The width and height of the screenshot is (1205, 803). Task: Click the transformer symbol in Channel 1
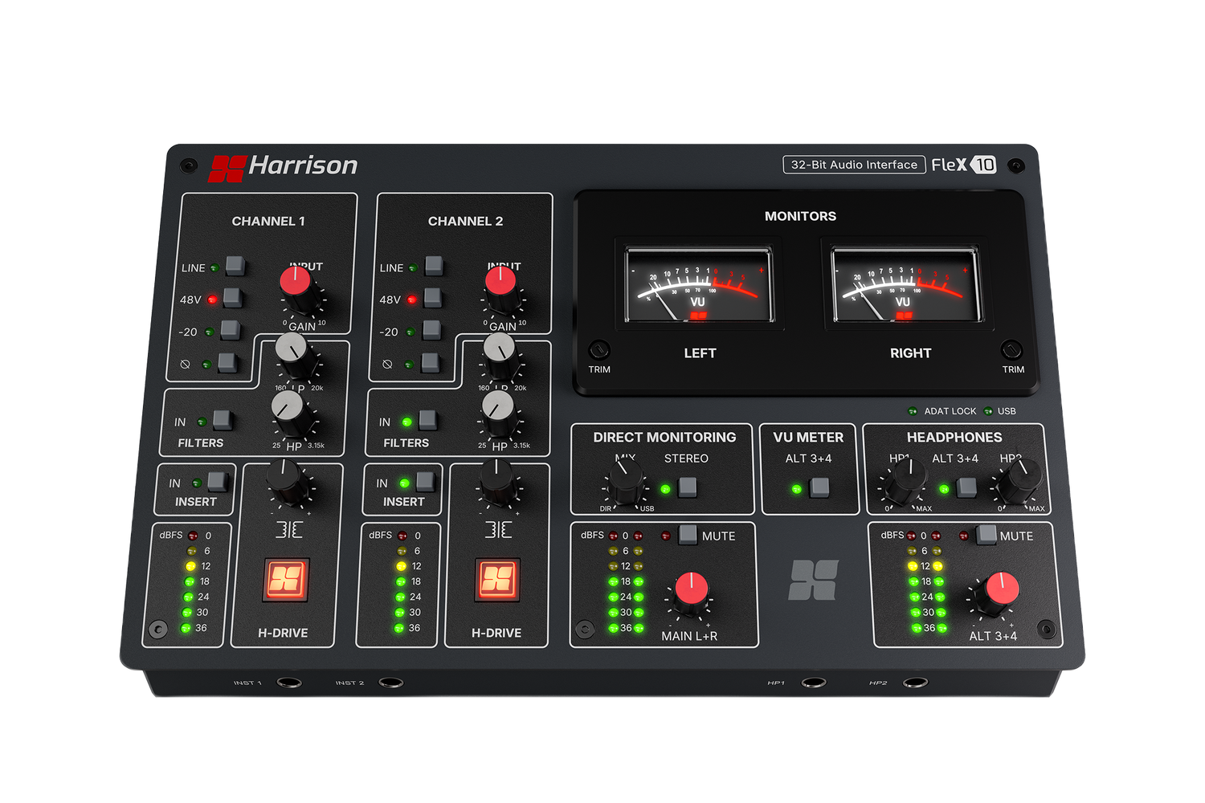pos(288,530)
